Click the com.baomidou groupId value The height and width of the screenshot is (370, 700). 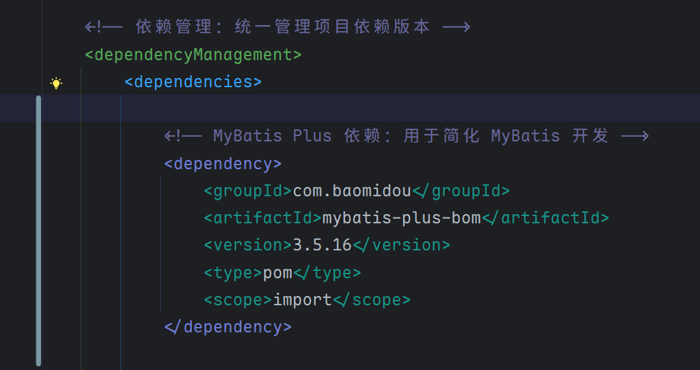[352, 191]
